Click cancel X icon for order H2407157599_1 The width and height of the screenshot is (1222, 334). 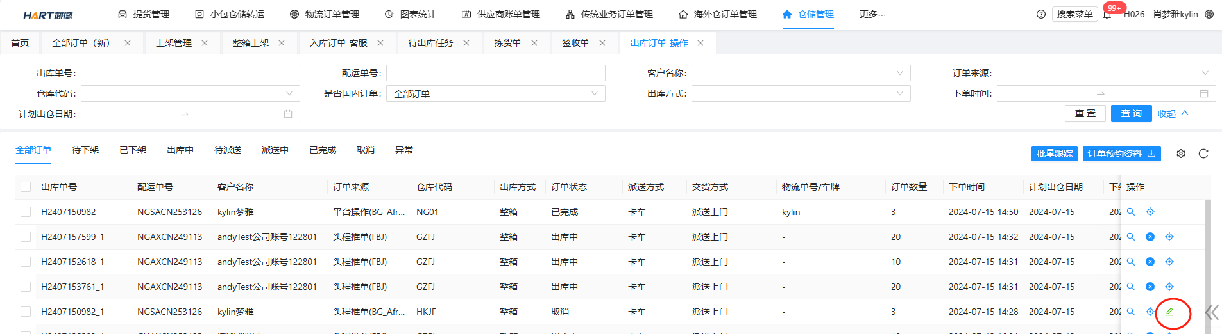1150,237
